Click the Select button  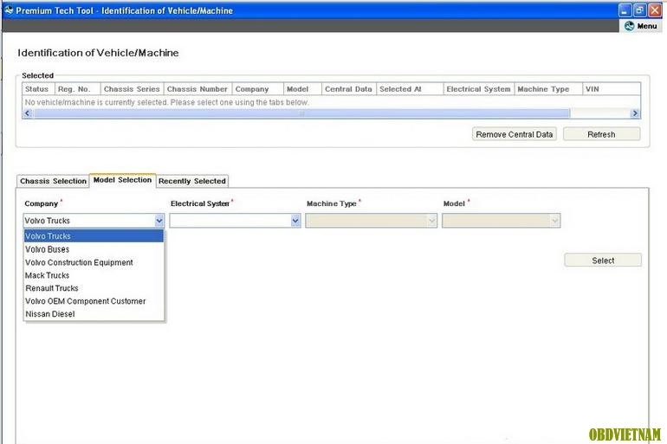click(603, 261)
